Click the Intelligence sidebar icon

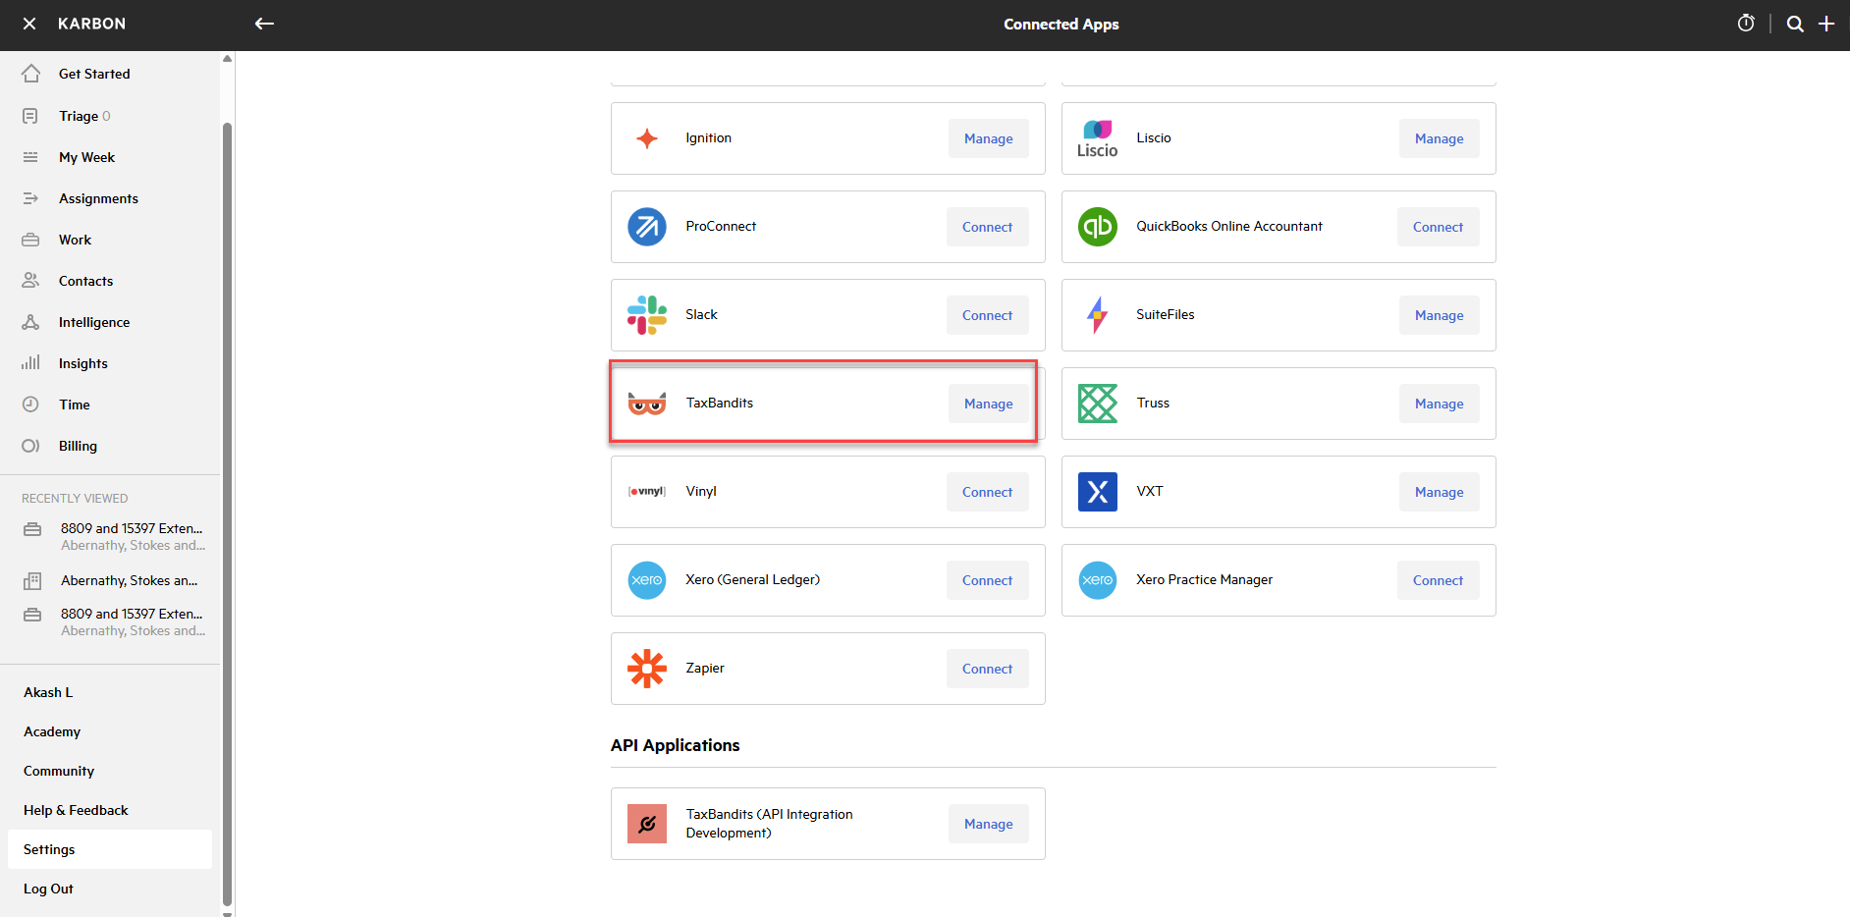[x=30, y=322]
